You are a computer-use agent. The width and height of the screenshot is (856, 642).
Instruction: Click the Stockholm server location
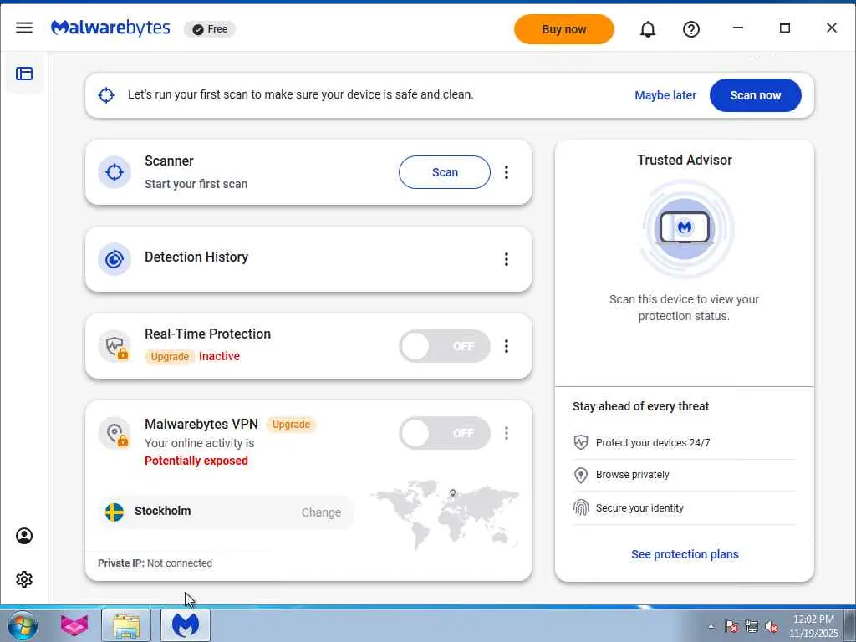(x=163, y=511)
